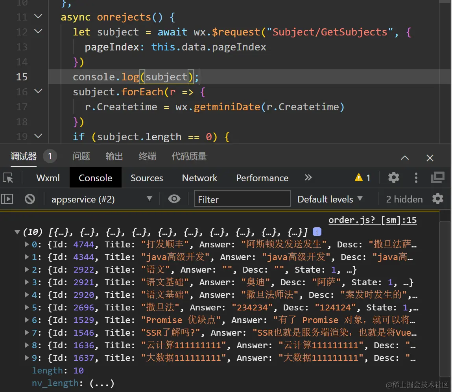Viewport: 452px width, 392px height.
Task: Click the "Subject/GetSubjects" string in code
Action: [x=330, y=32]
